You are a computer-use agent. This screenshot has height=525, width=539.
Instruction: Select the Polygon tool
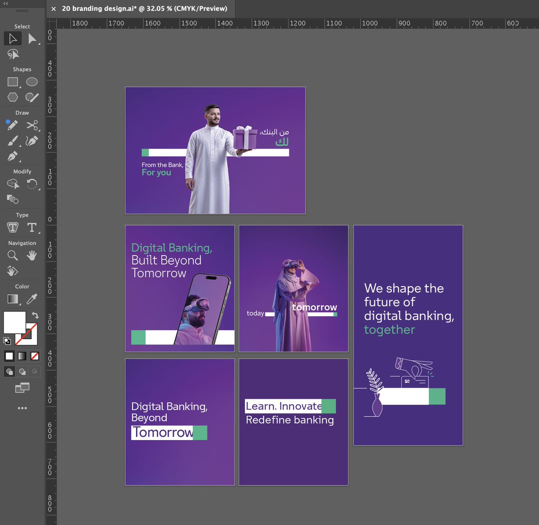tap(13, 97)
